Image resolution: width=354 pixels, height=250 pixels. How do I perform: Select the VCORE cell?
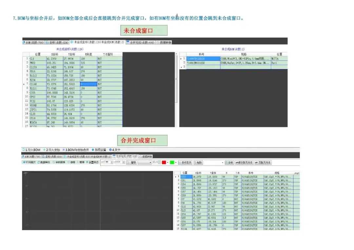pyautogui.click(x=37, y=105)
